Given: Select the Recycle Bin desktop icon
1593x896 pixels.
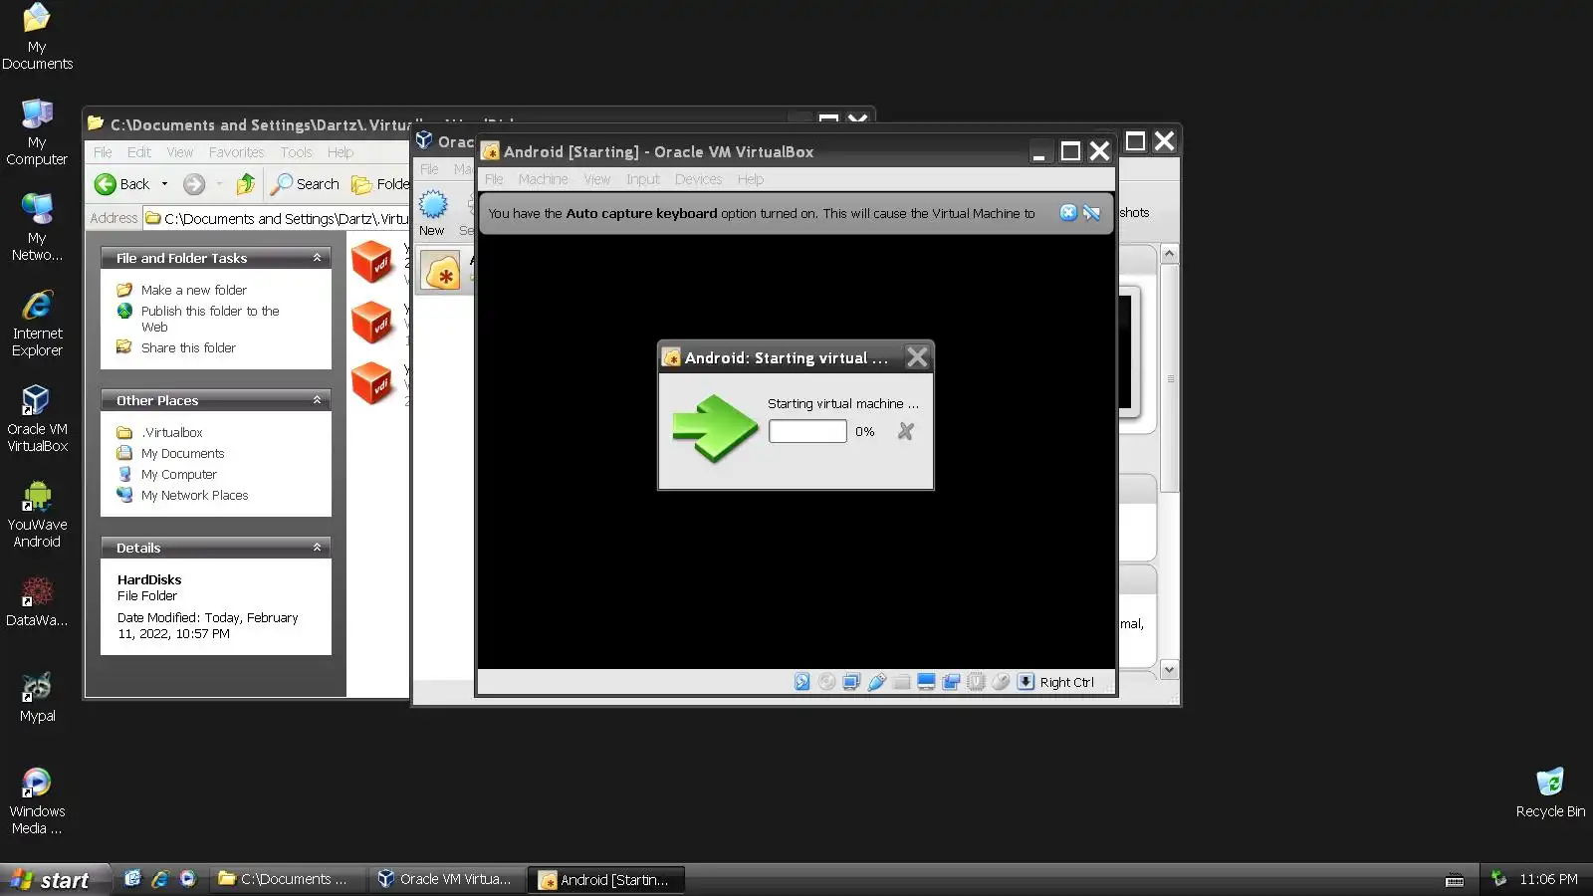Looking at the screenshot, I should coord(1550,792).
